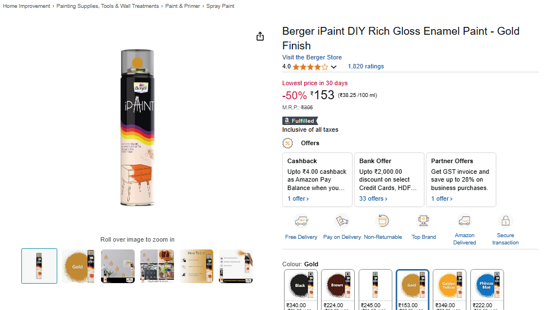Image resolution: width=545 pixels, height=310 pixels.
Task: Click the Non-Returnable icon
Action: tap(383, 221)
